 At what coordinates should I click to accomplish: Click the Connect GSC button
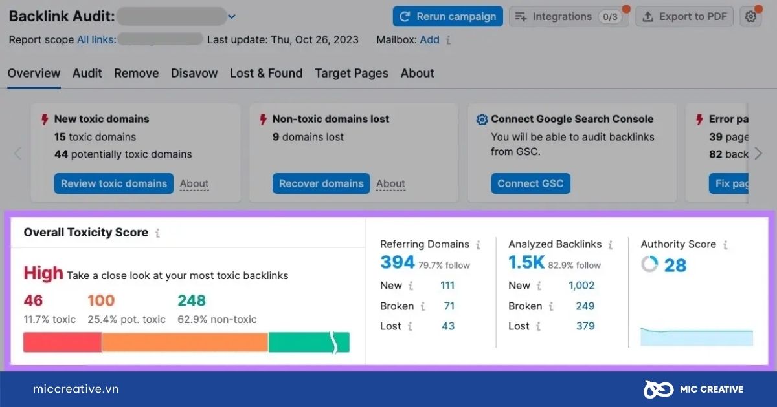pos(530,183)
